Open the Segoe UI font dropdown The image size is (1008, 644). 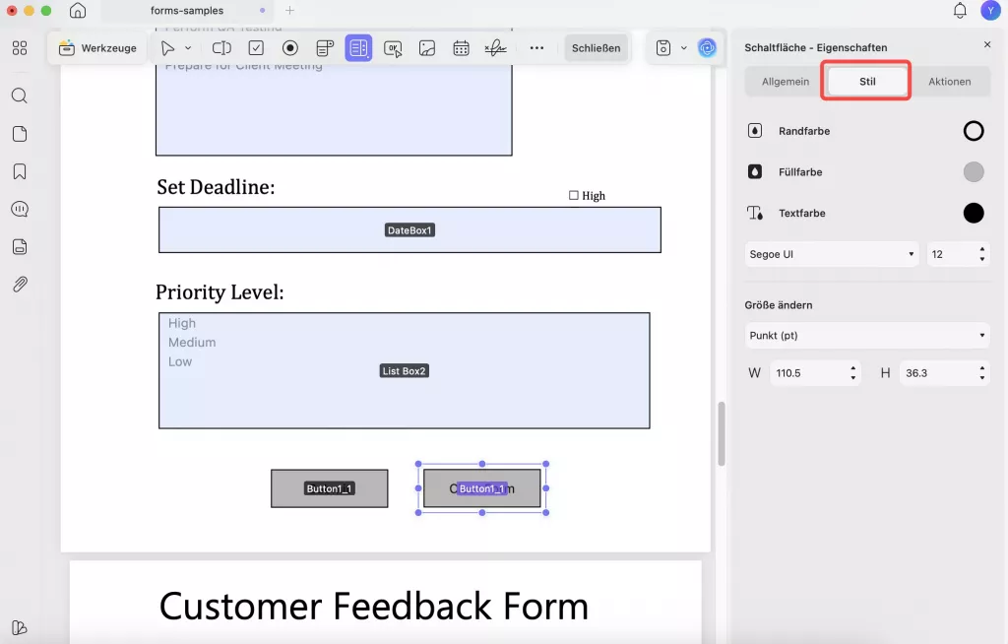(831, 254)
